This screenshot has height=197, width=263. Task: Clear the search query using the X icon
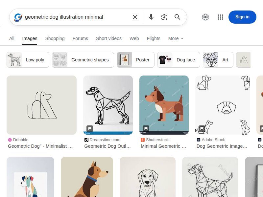[135, 17]
